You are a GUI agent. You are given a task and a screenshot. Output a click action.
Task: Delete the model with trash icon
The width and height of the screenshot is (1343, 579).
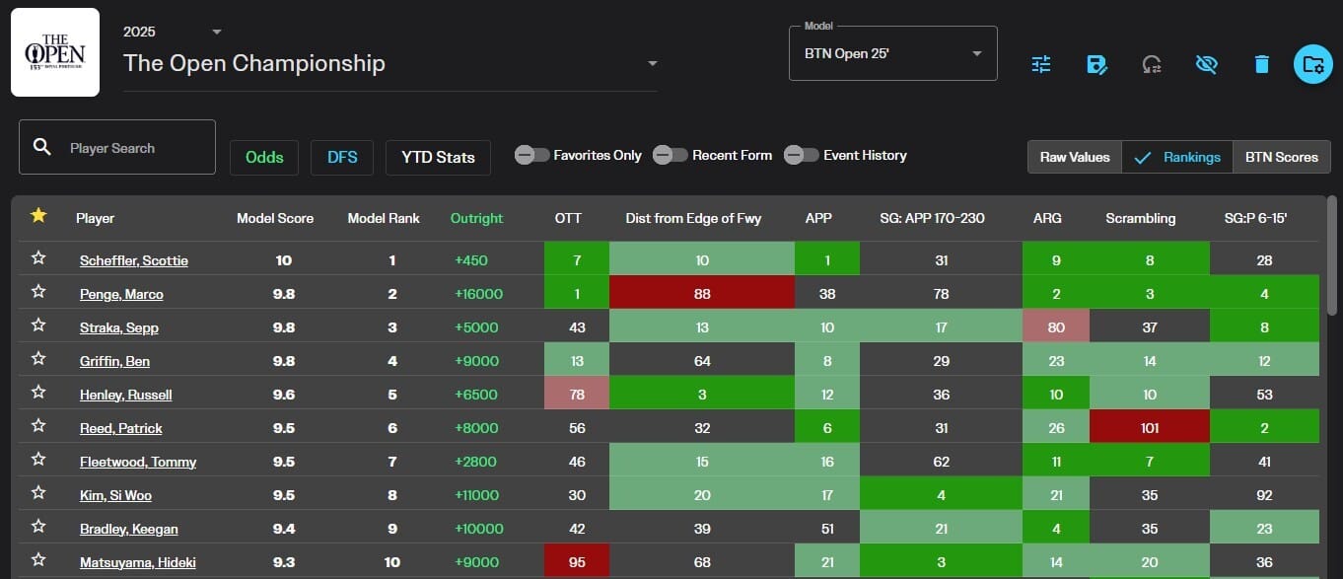(1261, 64)
